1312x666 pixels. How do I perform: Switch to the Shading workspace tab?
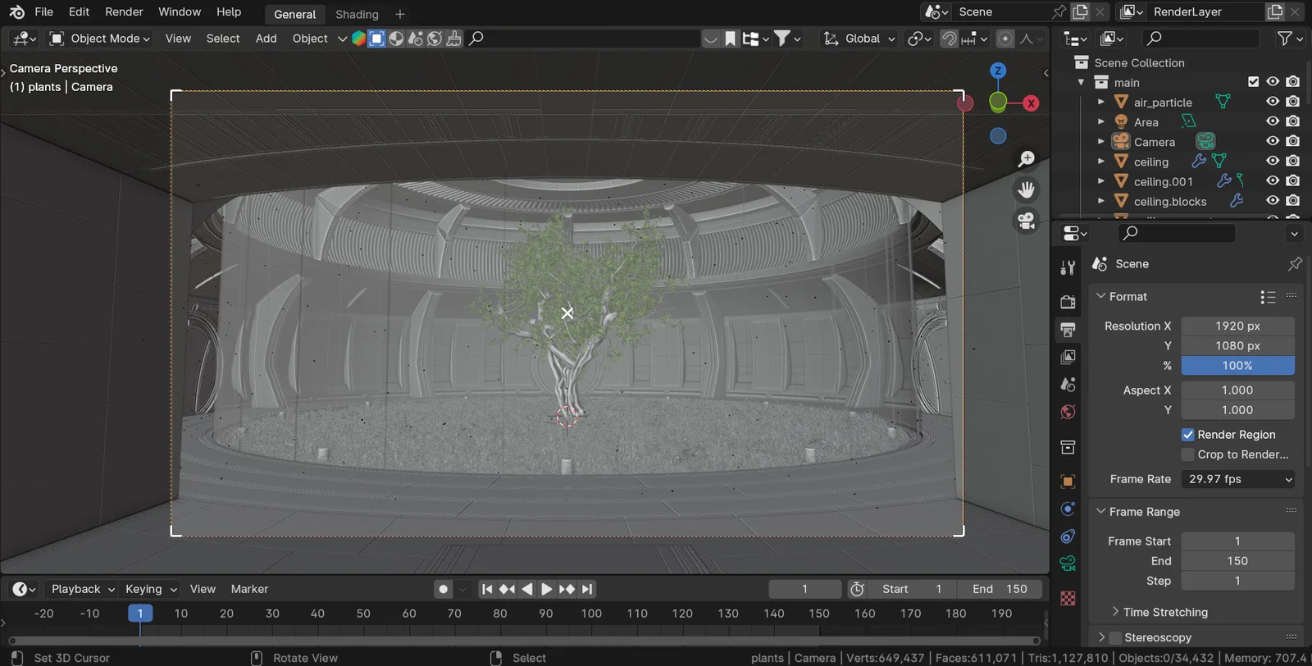(357, 14)
